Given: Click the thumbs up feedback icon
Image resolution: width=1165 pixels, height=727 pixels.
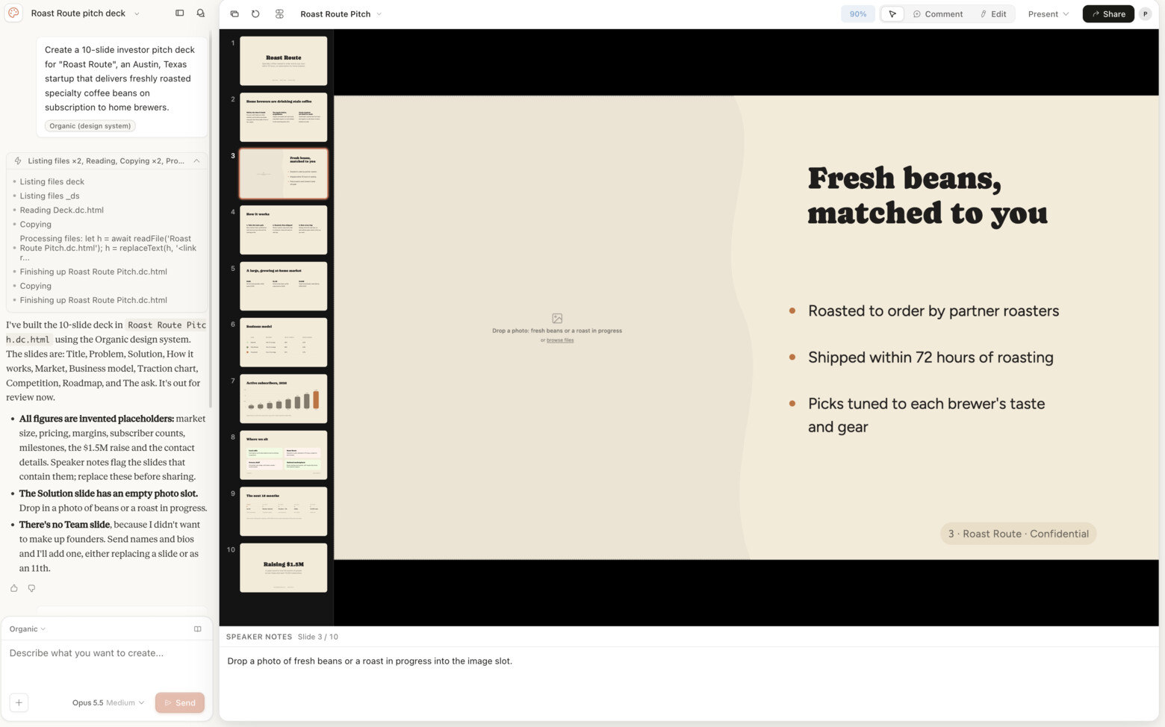Looking at the screenshot, I should (x=14, y=588).
